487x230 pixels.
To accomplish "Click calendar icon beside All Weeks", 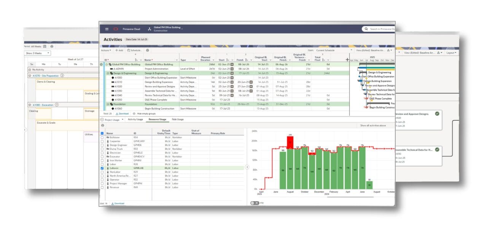I will [45, 46].
